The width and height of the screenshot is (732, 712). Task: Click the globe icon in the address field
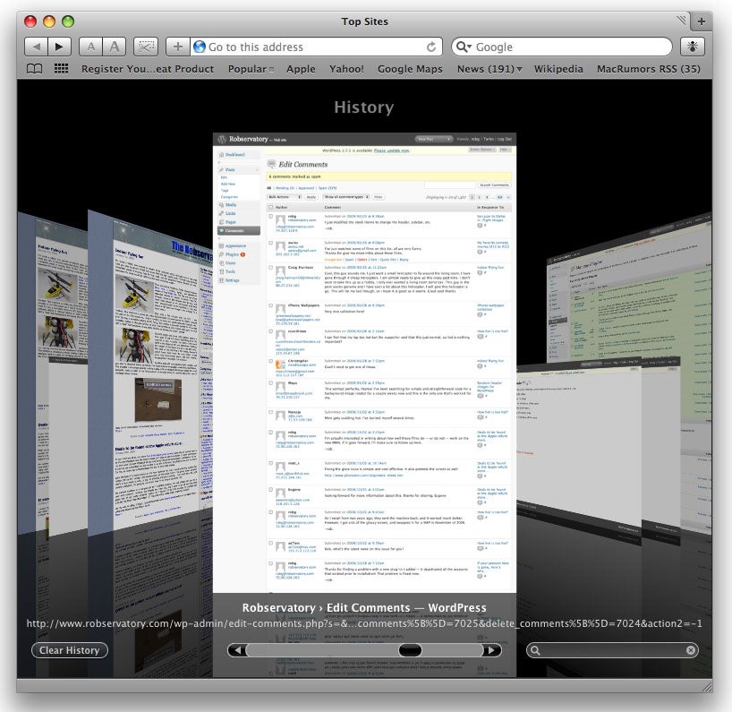(x=200, y=47)
